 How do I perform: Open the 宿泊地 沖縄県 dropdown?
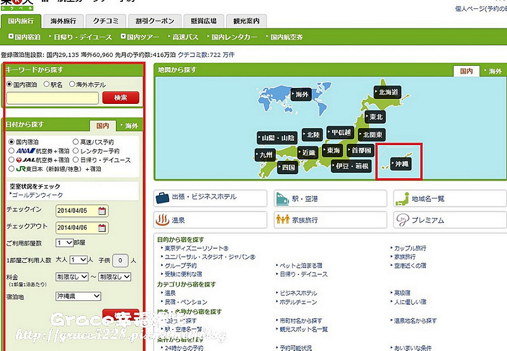[79, 296]
